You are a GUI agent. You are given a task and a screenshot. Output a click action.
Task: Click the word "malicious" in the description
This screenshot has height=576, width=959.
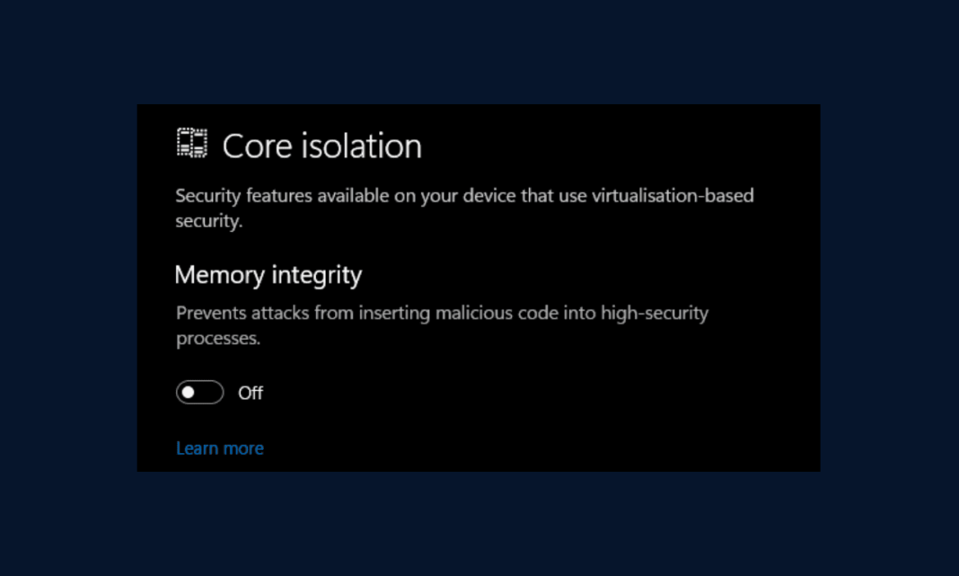pyautogui.click(x=474, y=314)
